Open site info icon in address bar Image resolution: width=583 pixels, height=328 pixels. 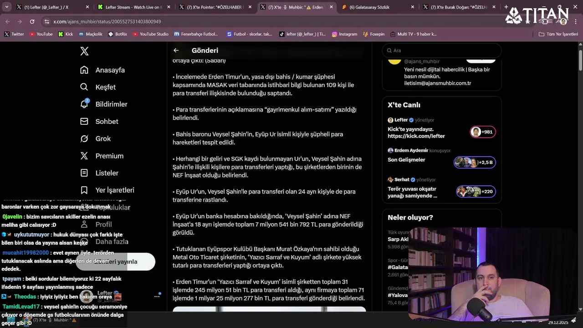pyautogui.click(x=47, y=21)
